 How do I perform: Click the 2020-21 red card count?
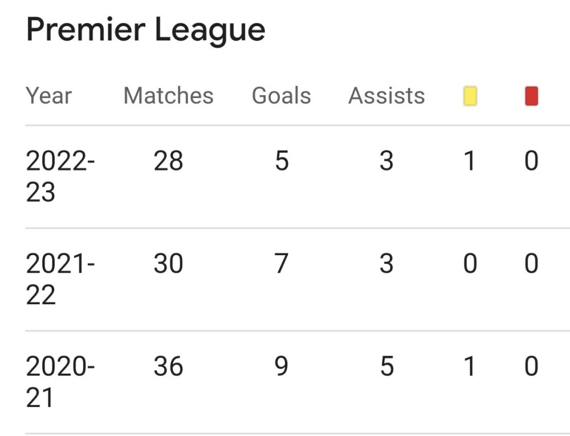531,367
